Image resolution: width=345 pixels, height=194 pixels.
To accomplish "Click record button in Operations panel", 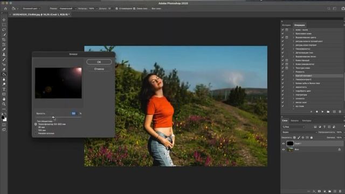I will [317, 112].
